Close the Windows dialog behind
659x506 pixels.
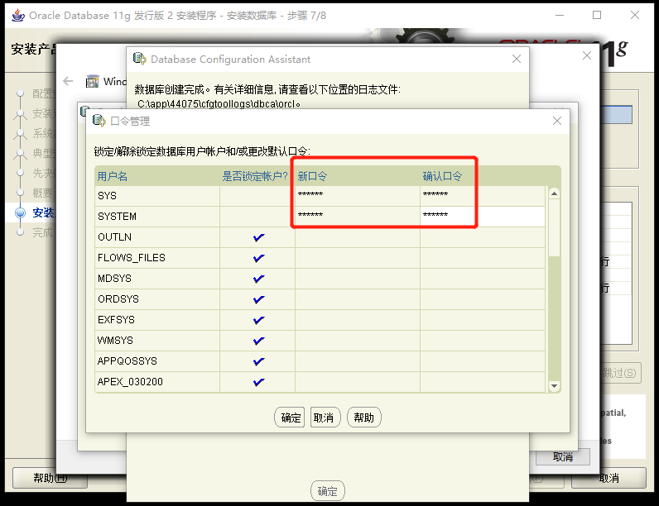[x=587, y=55]
